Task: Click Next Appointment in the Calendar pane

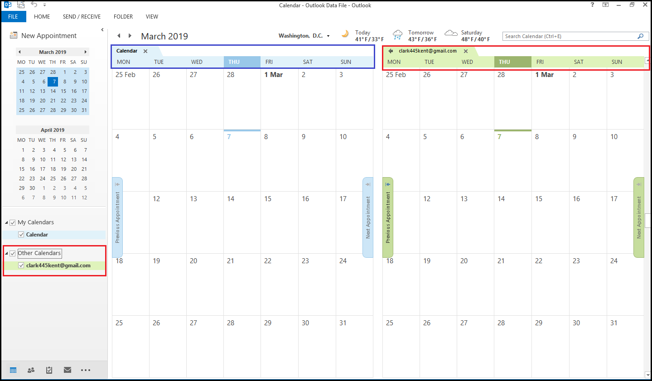Action: click(368, 217)
